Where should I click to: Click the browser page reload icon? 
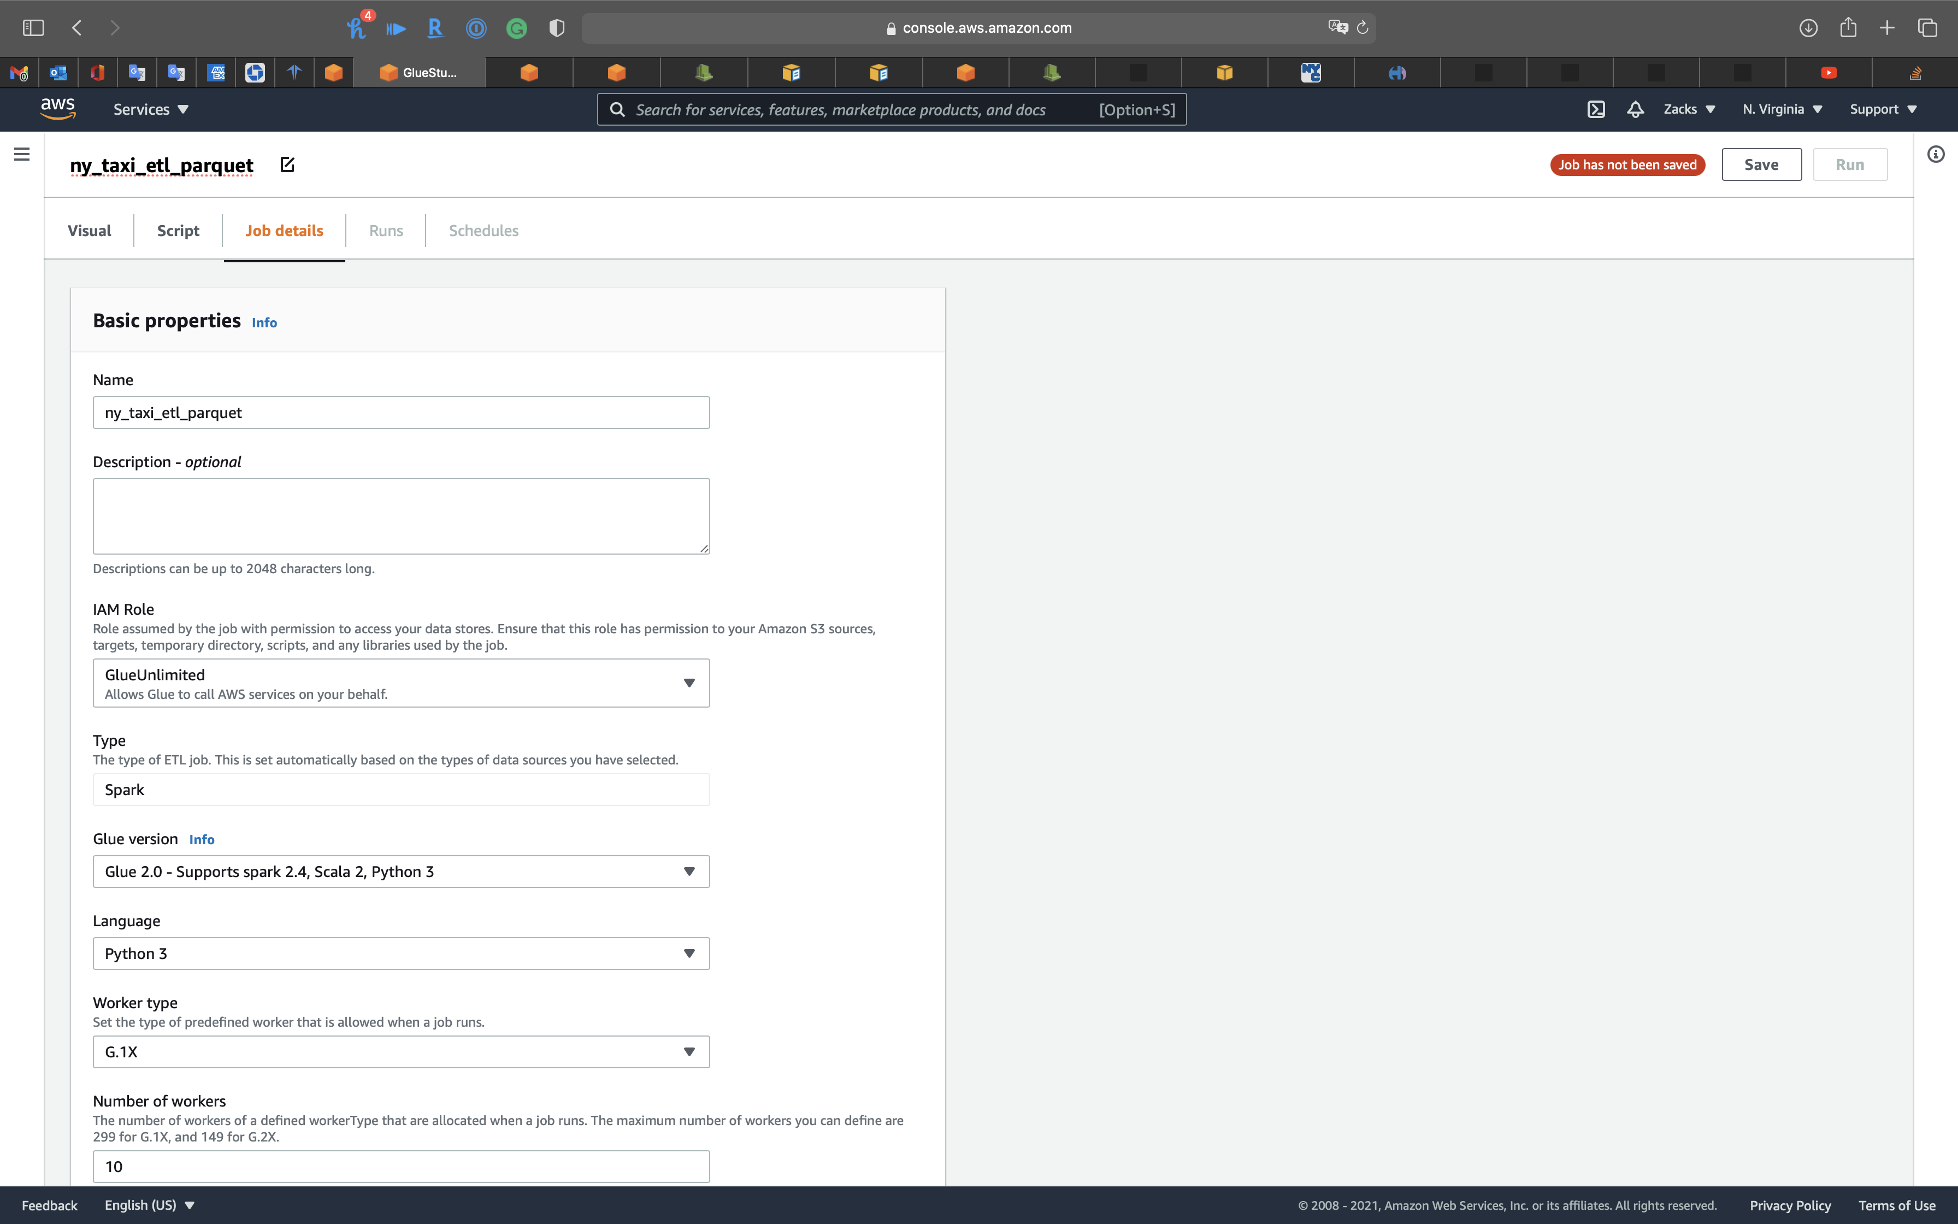(1363, 27)
